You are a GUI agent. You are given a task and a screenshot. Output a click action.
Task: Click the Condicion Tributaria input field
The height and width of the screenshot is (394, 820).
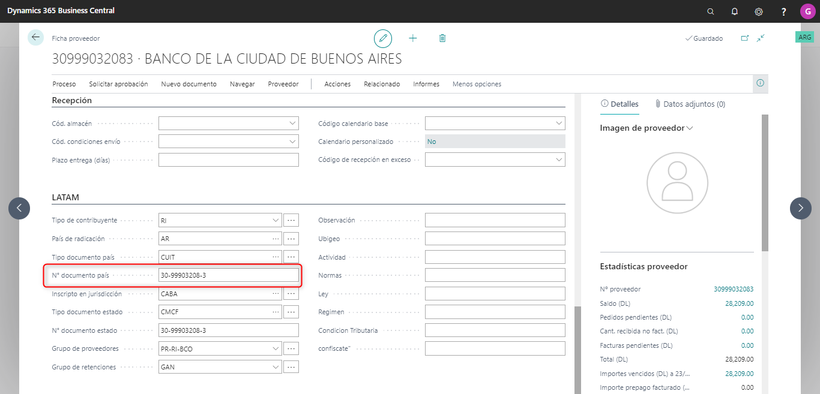pos(495,330)
